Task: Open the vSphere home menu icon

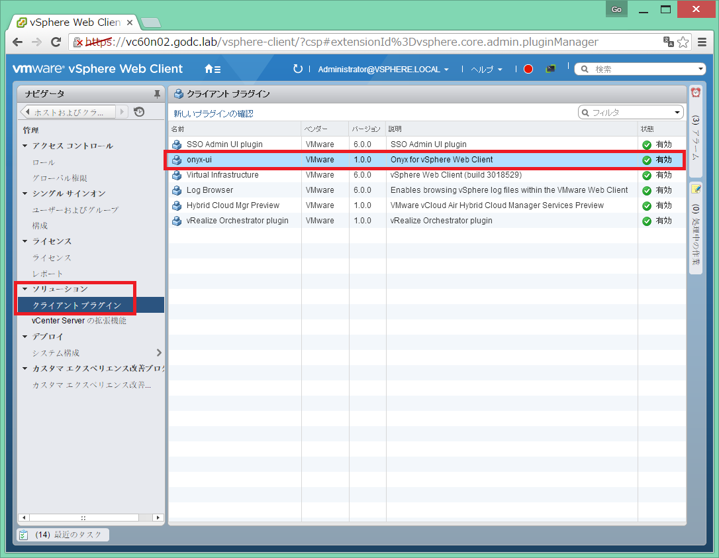Action: tap(213, 69)
